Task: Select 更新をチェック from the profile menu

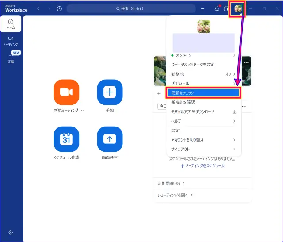Action: coord(203,93)
